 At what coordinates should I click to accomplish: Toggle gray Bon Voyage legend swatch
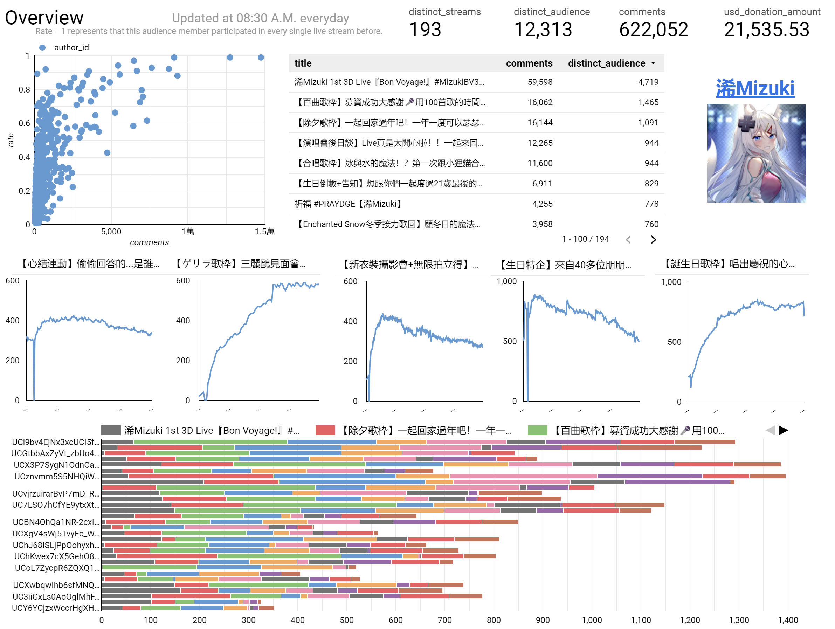click(111, 430)
